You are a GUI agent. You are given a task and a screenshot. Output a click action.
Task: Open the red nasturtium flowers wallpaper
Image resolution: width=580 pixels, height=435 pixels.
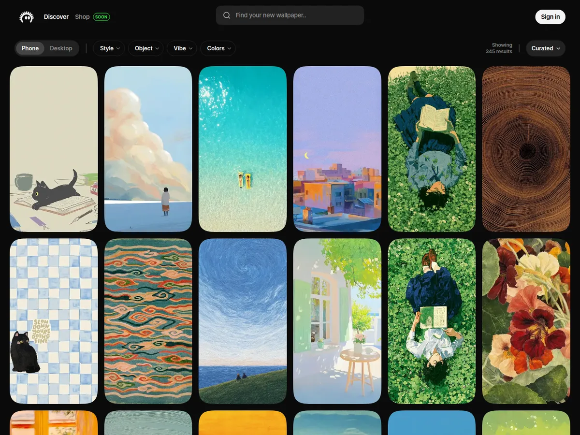pos(526,321)
